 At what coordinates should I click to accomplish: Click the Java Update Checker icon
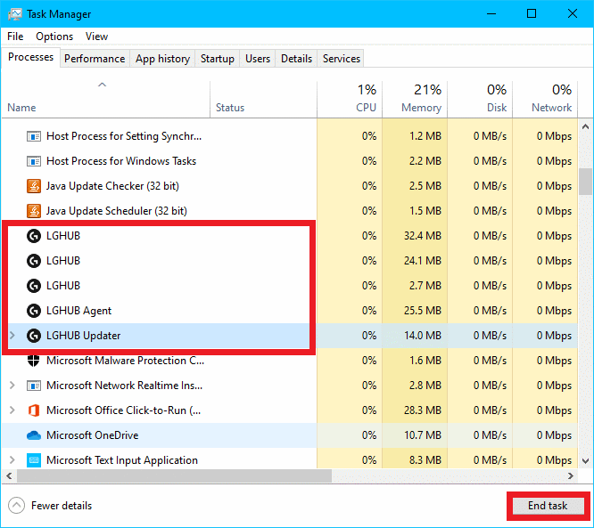point(34,186)
